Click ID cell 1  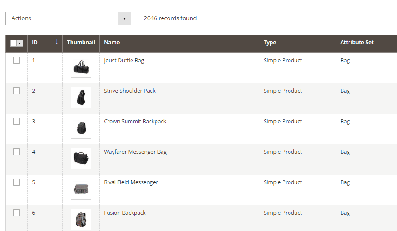[x=33, y=60]
